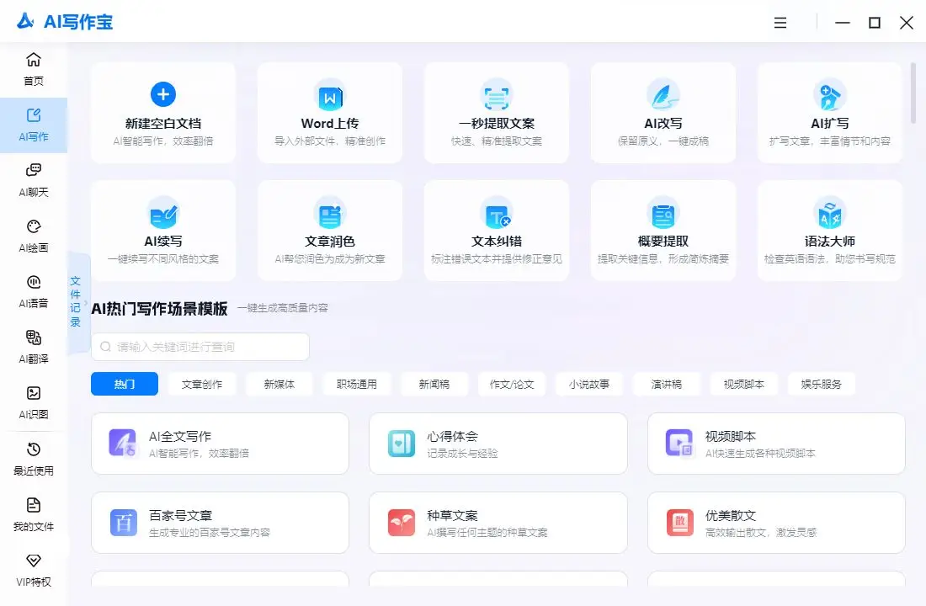
Task: Show 最近使用 recent items
Action: pos(34,460)
